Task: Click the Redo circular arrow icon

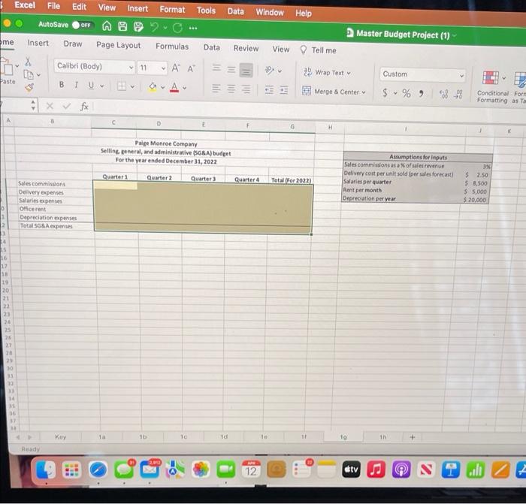Action: click(177, 28)
